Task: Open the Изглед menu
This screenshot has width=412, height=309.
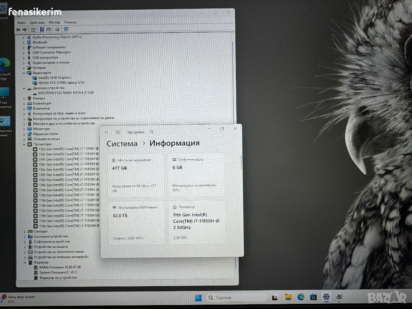Action: tap(54, 23)
